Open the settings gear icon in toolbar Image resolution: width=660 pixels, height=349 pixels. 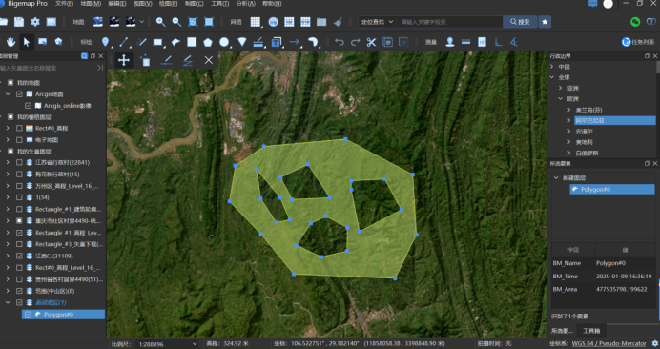point(35,22)
